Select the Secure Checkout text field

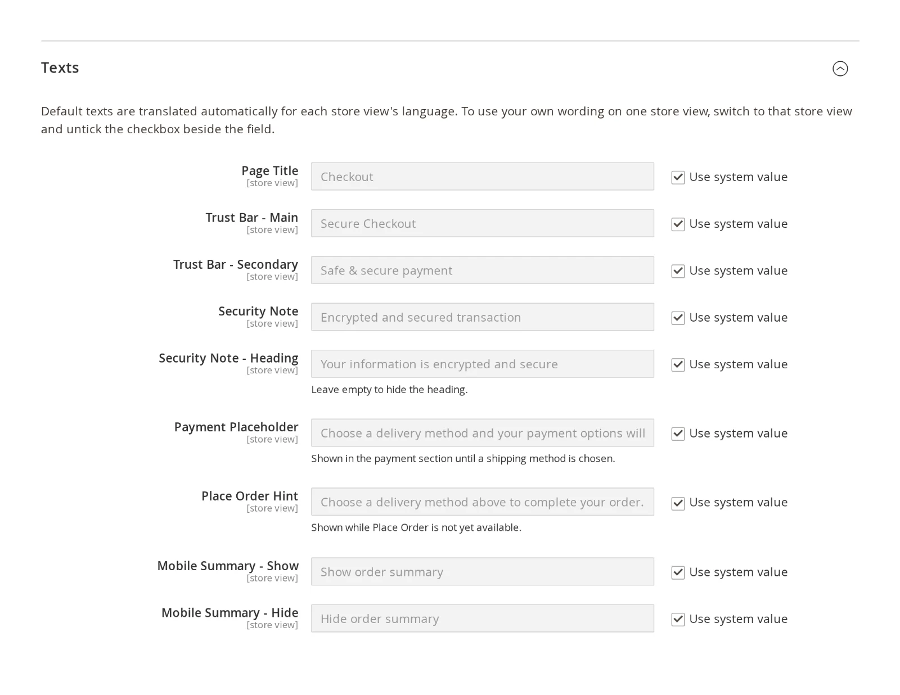[483, 223]
